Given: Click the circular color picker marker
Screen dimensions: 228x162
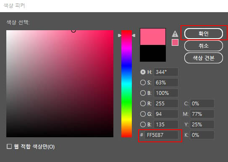Looking at the screenshot, I should [x=73, y=31].
